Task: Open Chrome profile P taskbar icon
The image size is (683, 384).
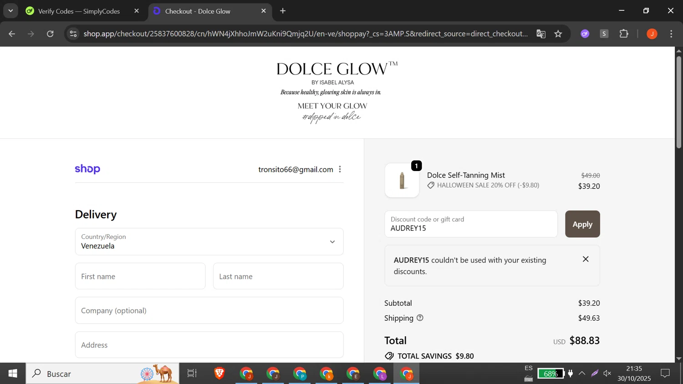Action: (300, 374)
